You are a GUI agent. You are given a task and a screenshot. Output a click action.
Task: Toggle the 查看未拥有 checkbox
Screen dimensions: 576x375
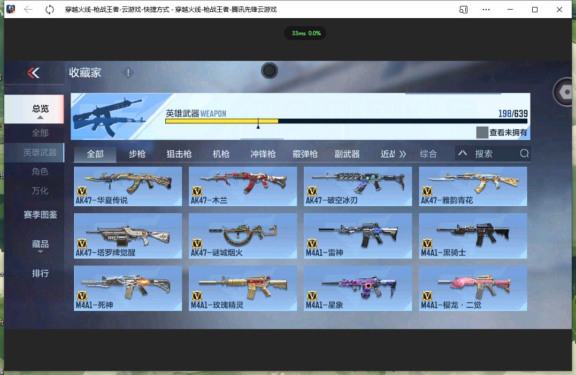point(482,132)
